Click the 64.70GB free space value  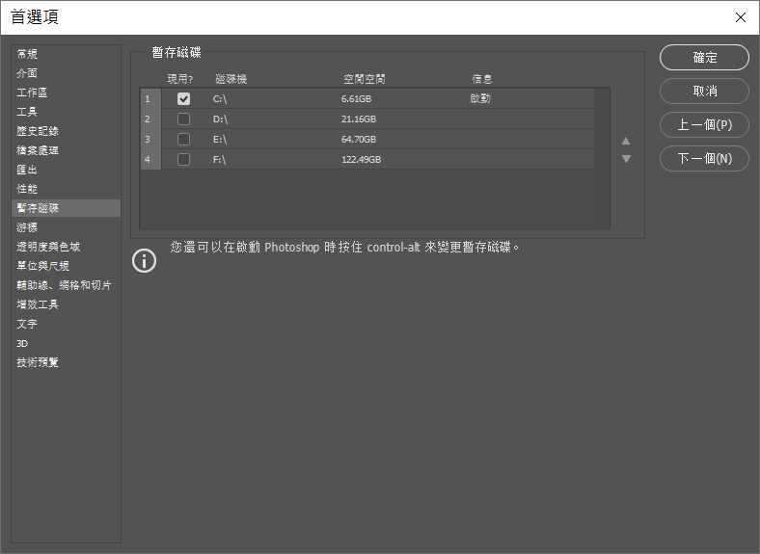pyautogui.click(x=359, y=140)
